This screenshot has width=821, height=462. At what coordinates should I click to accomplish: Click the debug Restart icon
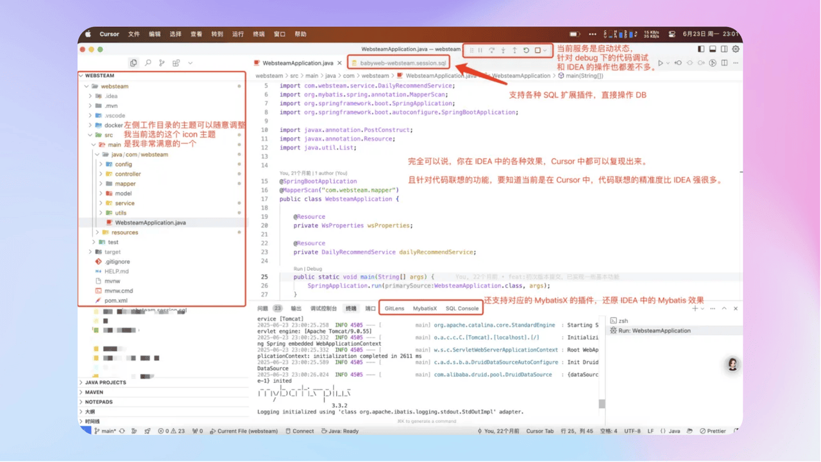pyautogui.click(x=526, y=50)
